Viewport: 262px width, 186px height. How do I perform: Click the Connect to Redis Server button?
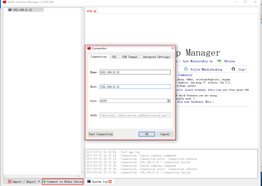(x=63, y=182)
